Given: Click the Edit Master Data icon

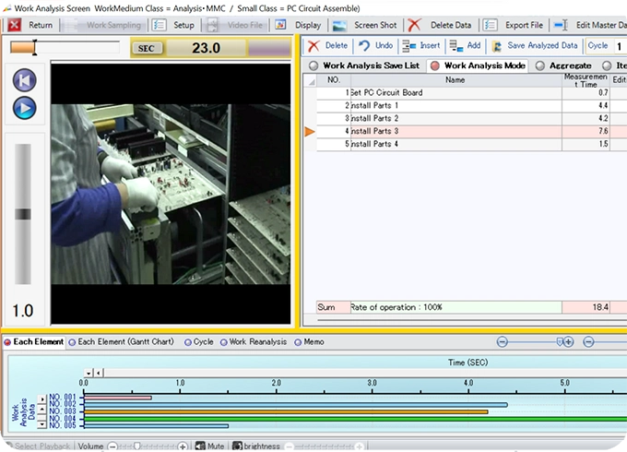Looking at the screenshot, I should 561,25.
